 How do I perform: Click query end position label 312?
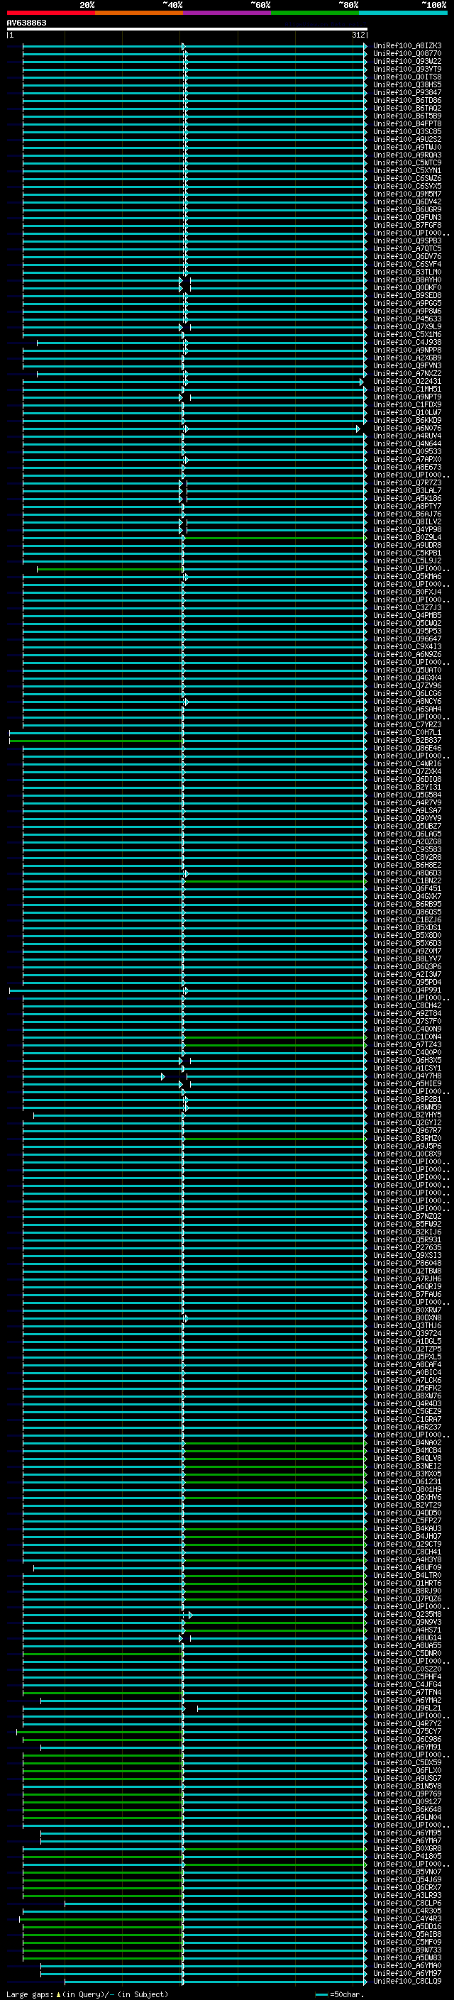tap(358, 35)
